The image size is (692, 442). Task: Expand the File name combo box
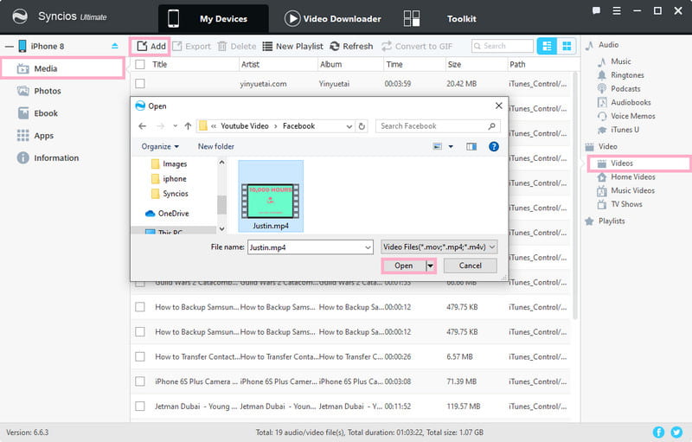[368, 247]
